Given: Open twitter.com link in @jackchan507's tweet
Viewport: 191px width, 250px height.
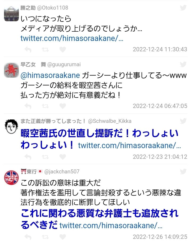Looking at the screenshot, I should point(111,226).
